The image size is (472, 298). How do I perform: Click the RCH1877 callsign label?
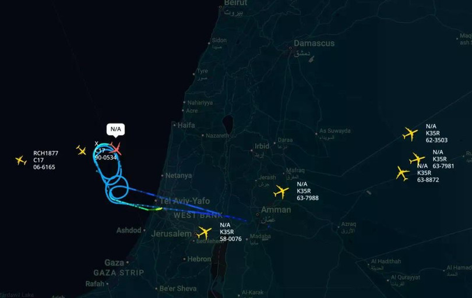point(46,153)
